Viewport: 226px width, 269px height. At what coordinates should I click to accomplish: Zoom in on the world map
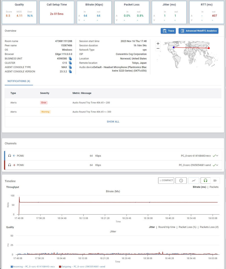tap(158, 44)
